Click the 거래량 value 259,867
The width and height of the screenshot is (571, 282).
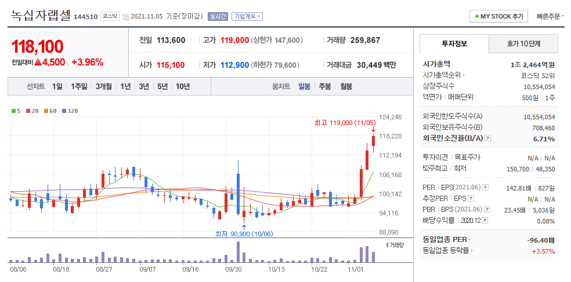coord(365,41)
